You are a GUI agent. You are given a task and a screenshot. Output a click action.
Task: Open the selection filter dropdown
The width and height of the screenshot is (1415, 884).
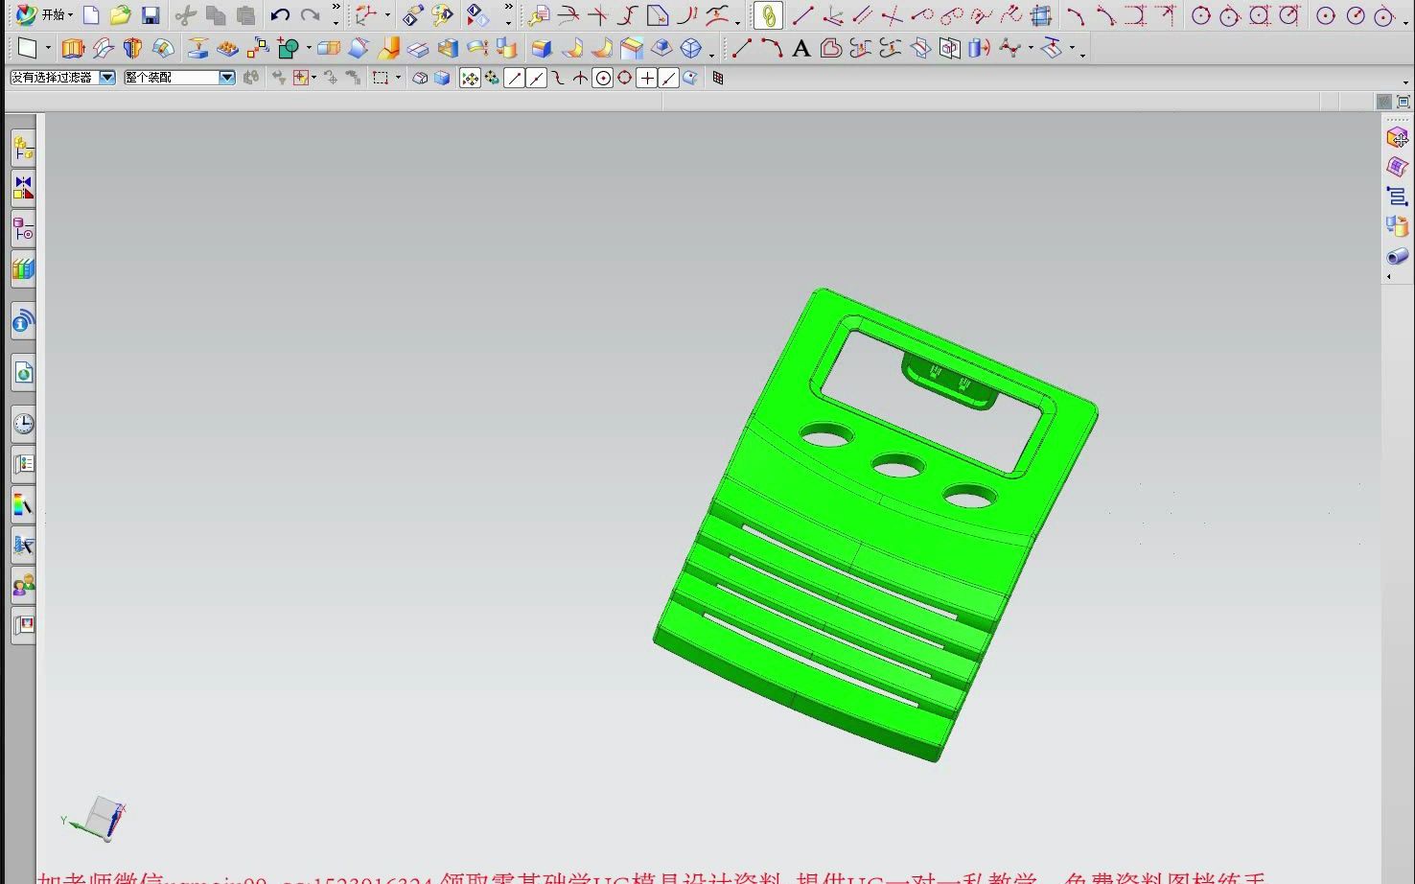(x=106, y=77)
